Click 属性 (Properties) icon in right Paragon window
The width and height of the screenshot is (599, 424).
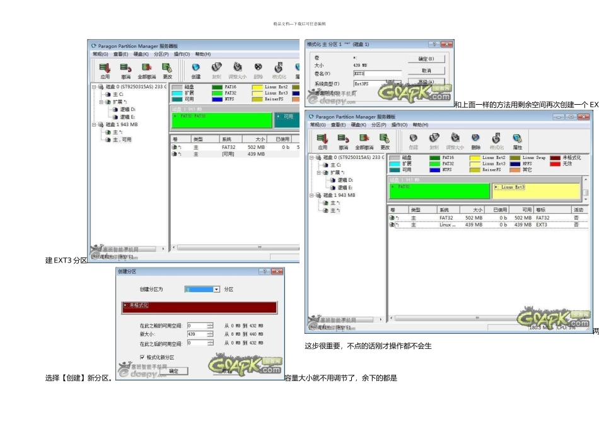tap(517, 139)
